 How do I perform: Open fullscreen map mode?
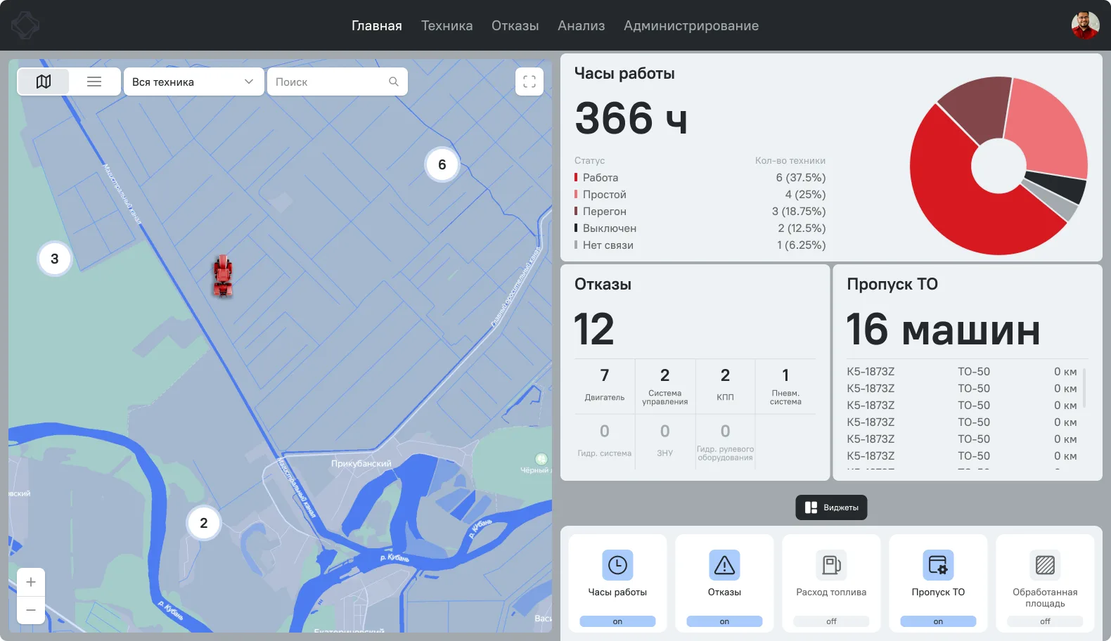[x=529, y=82]
